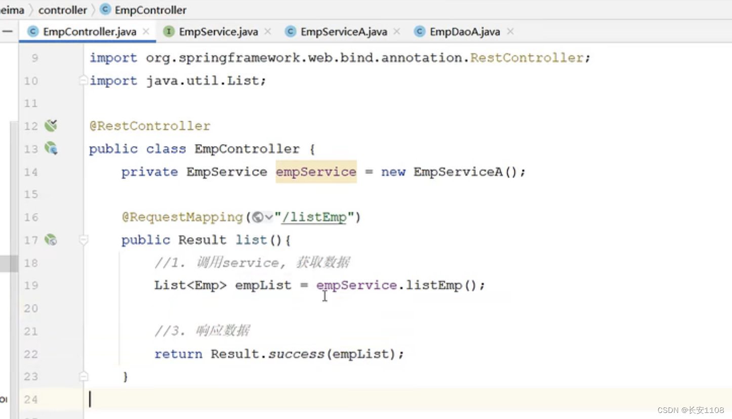
Task: Click the interface icon on the EmpService.java tab
Action: [169, 31]
